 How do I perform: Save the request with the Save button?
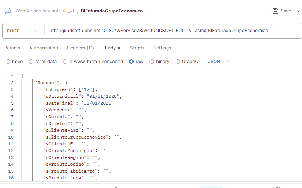click(x=282, y=11)
